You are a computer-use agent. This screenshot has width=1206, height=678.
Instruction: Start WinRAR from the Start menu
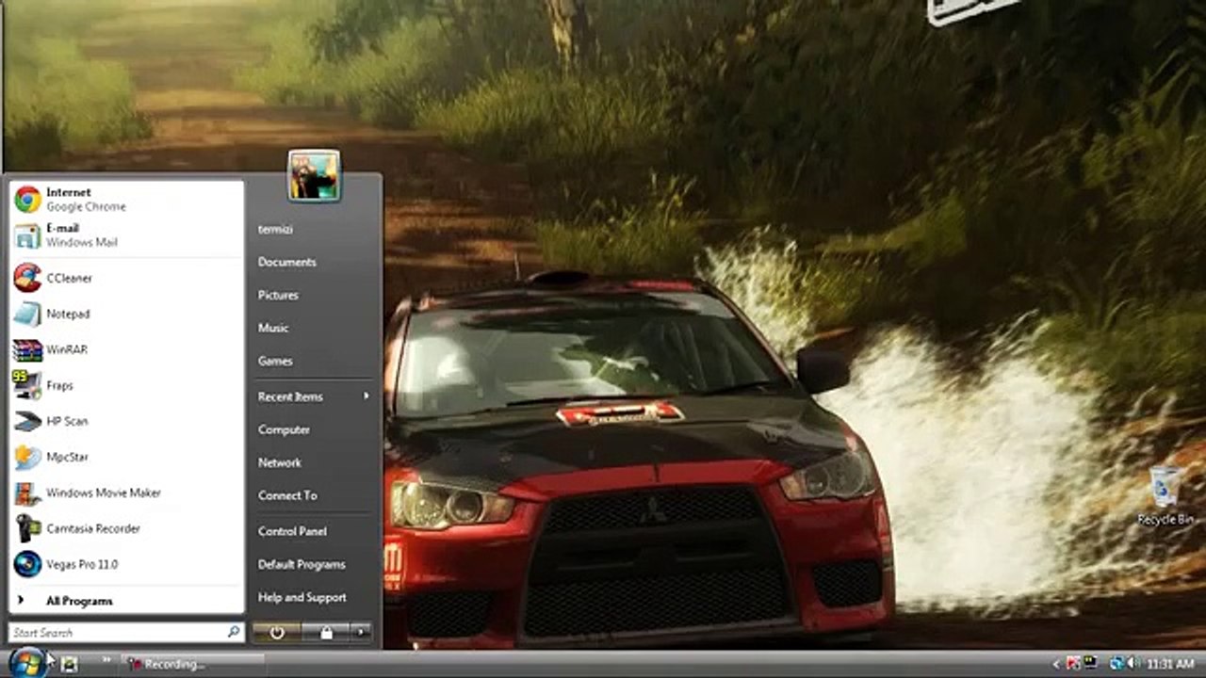(125, 349)
